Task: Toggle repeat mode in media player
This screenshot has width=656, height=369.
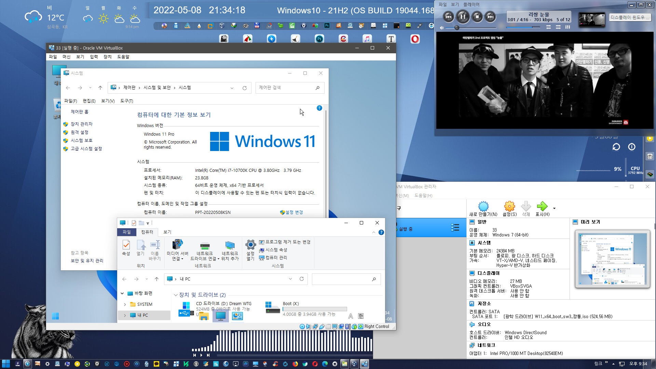Action: coord(548,27)
